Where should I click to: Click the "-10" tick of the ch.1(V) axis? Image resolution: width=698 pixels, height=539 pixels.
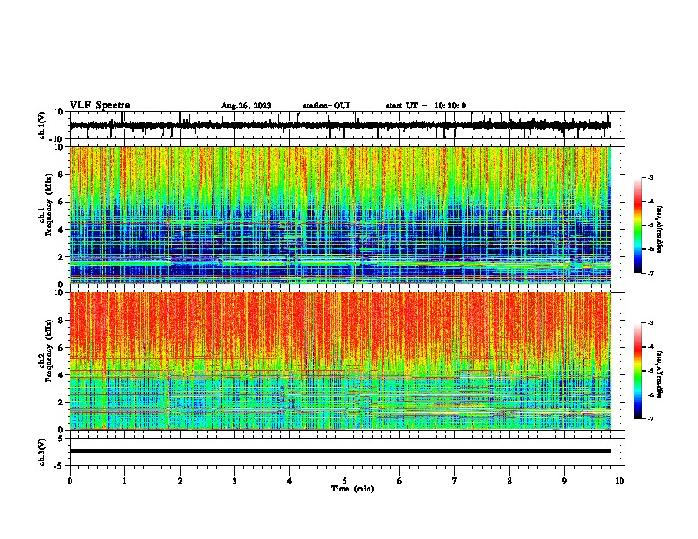coord(56,139)
